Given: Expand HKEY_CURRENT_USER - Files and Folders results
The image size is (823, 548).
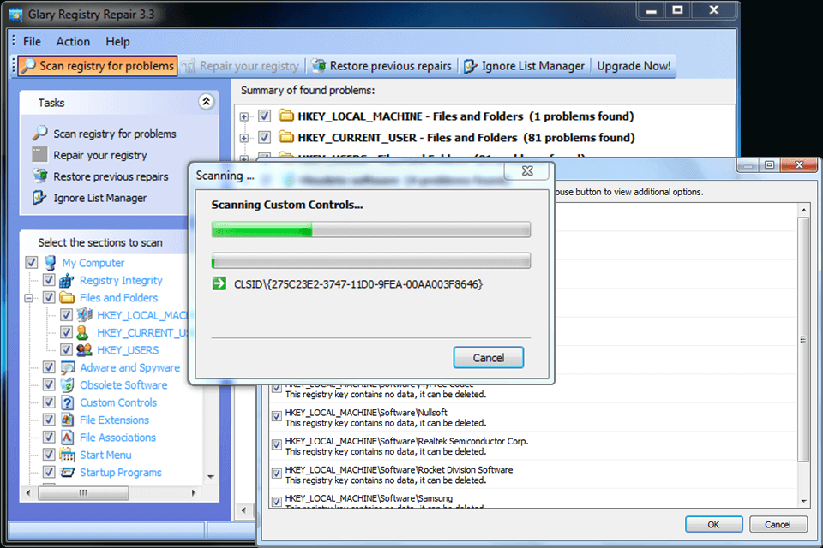Looking at the screenshot, I should coord(244,139).
